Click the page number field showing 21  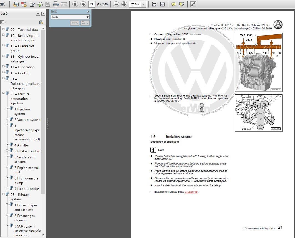92,4
